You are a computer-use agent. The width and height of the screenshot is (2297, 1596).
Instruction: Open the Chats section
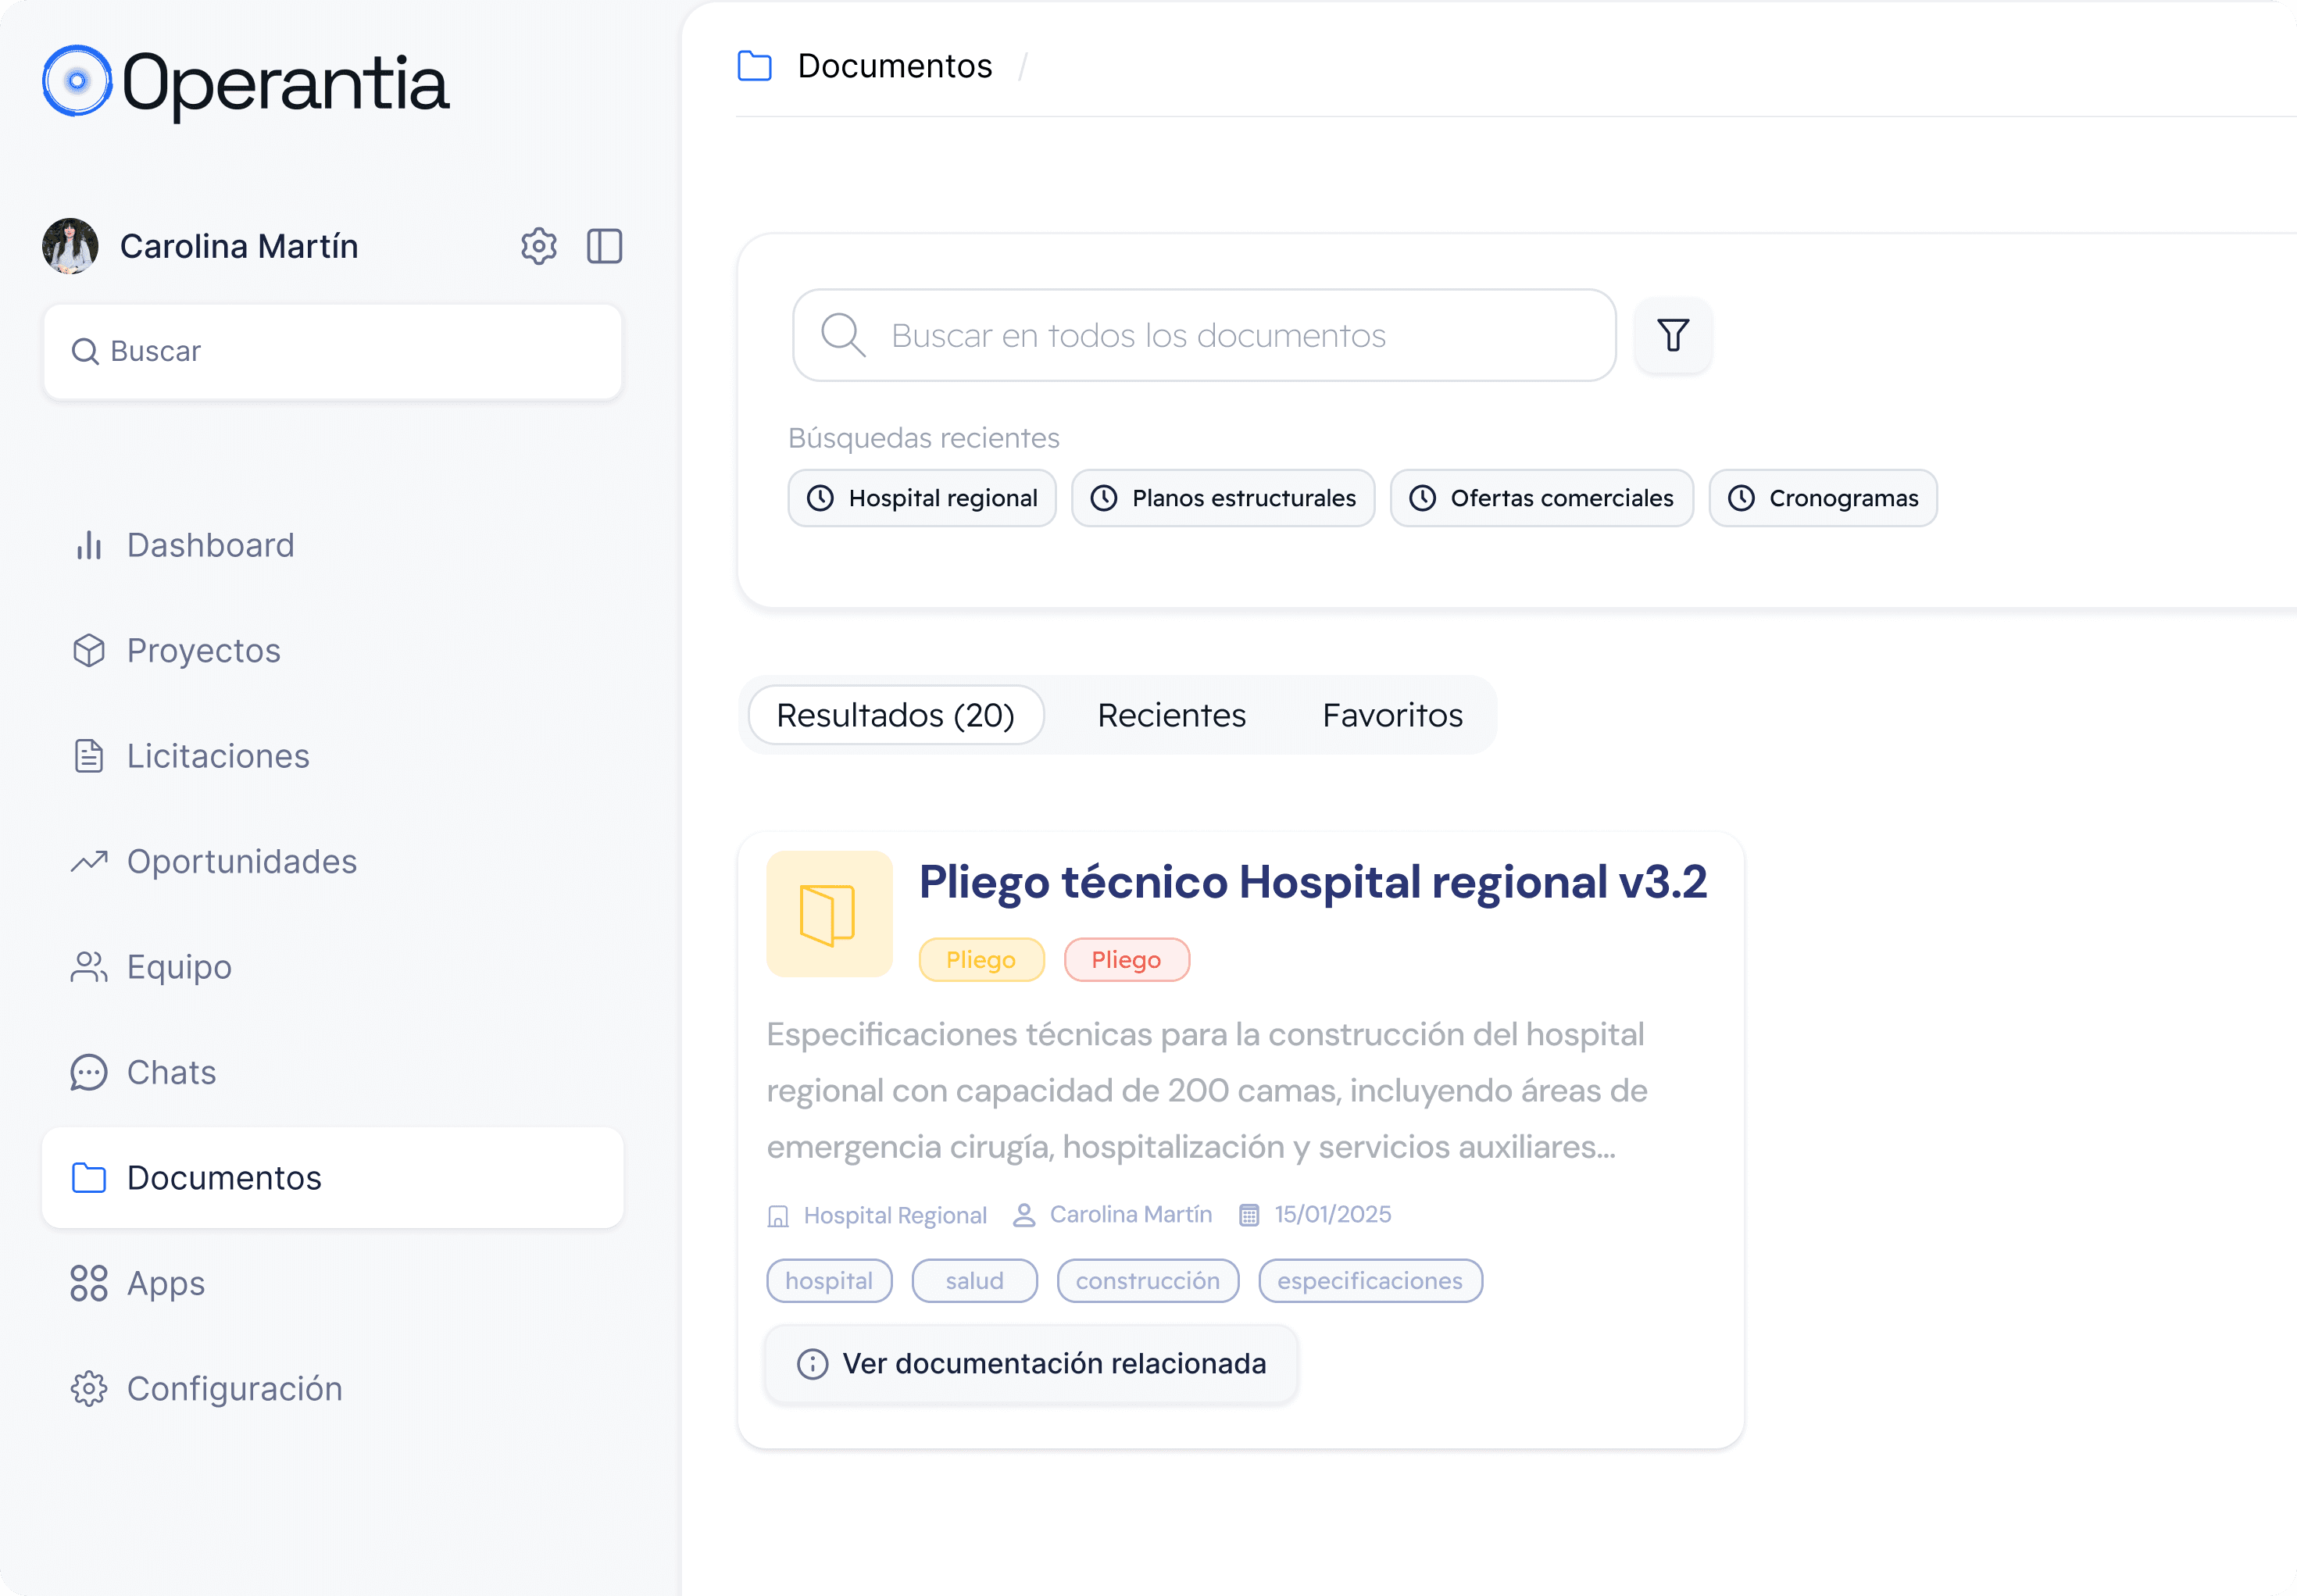(x=171, y=1073)
